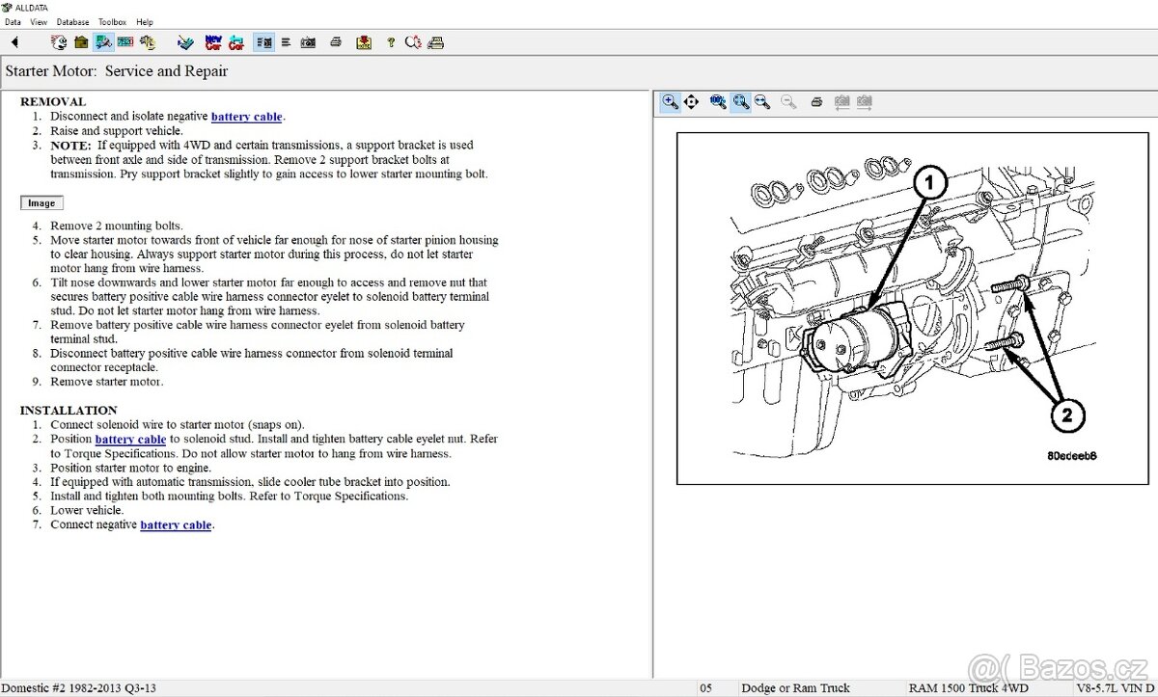Zoom in on the starter motor diagram

670,101
